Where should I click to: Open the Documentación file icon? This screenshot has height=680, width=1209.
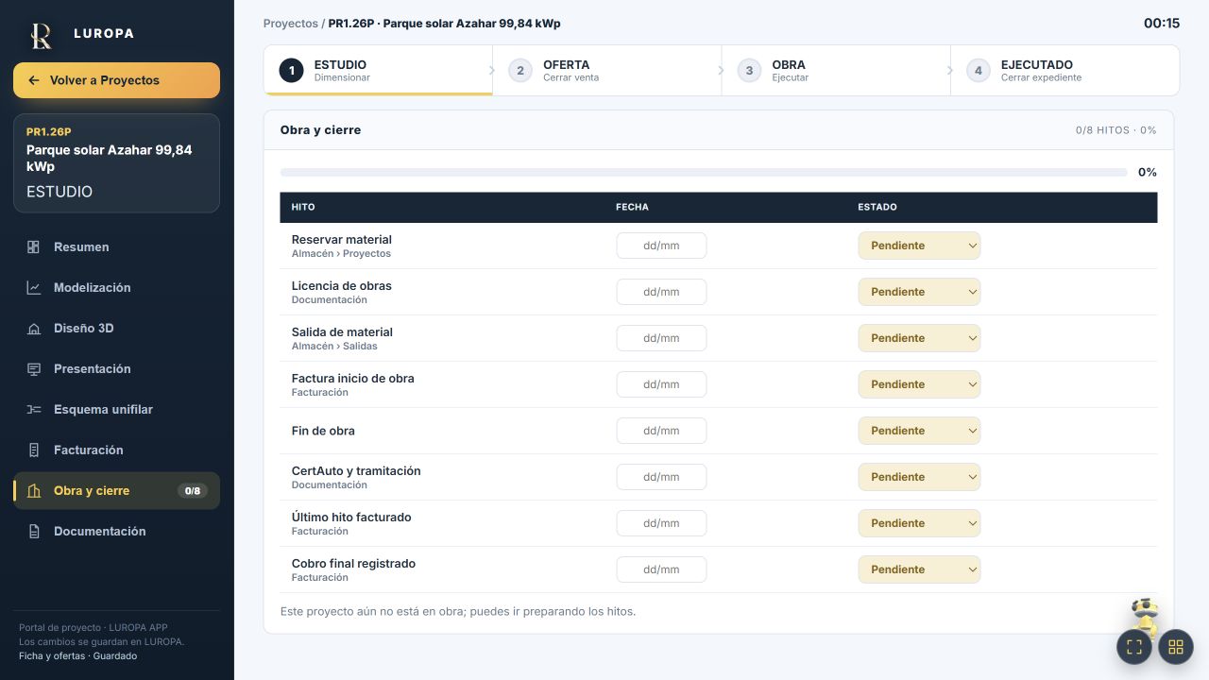click(34, 532)
